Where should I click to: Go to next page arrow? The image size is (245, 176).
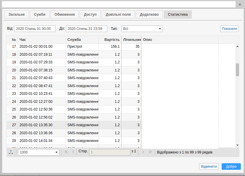pos(143,152)
